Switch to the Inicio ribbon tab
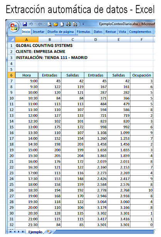 (x=26, y=32)
